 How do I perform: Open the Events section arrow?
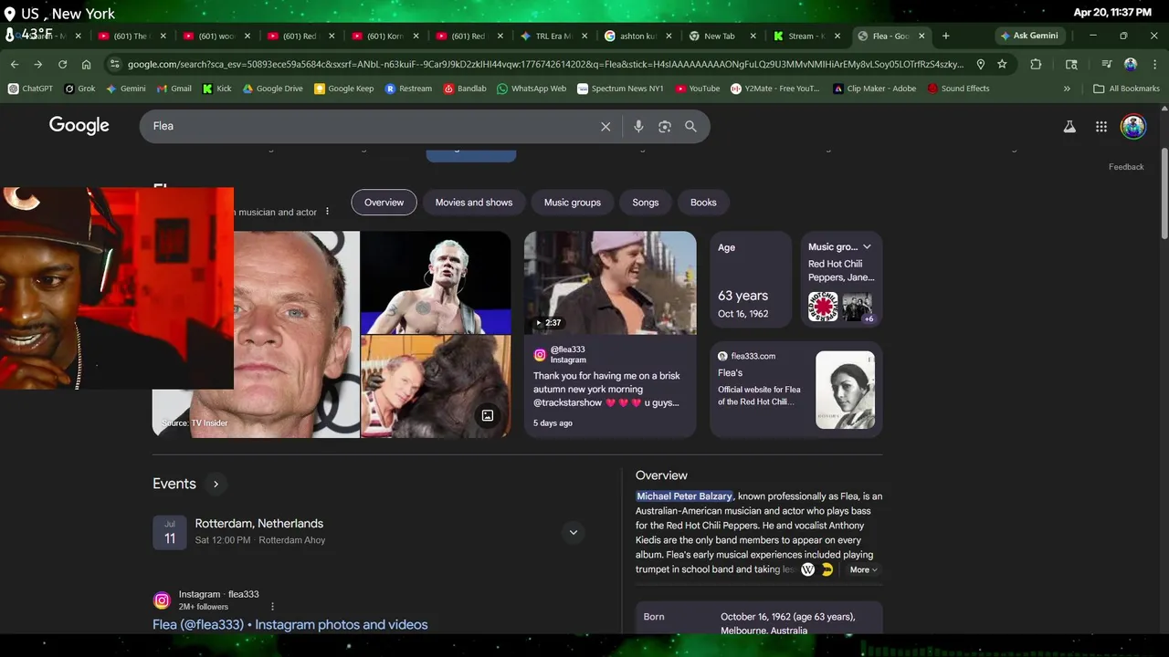(216, 484)
